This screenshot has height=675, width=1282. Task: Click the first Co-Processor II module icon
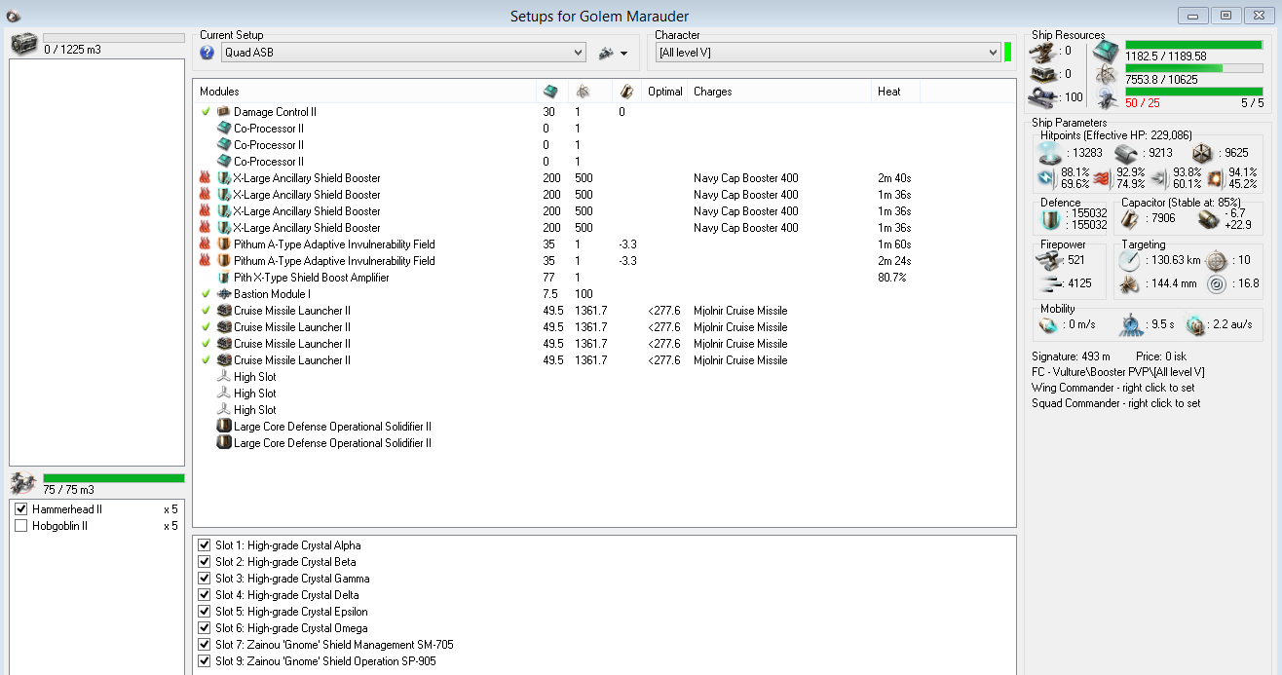[x=223, y=129]
